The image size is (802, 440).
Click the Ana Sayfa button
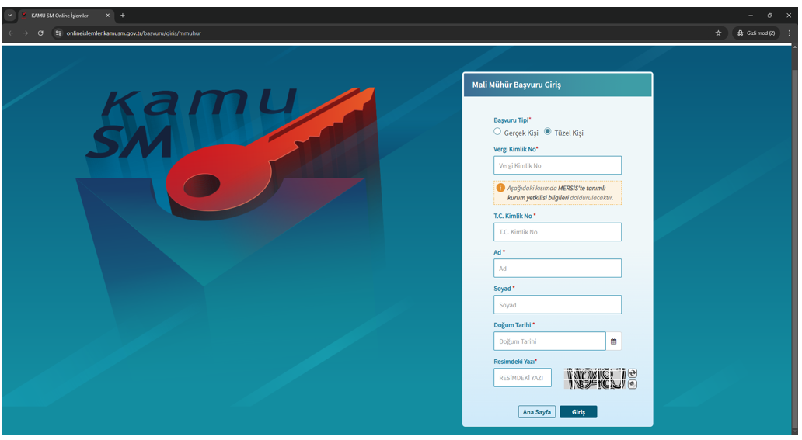coord(537,412)
